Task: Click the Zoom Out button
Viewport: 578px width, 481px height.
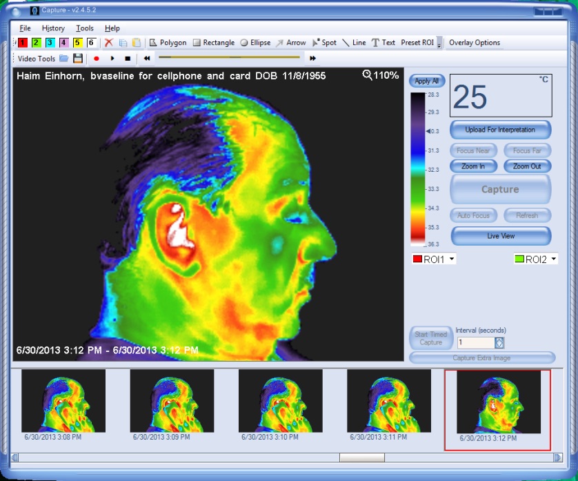Action: click(527, 166)
